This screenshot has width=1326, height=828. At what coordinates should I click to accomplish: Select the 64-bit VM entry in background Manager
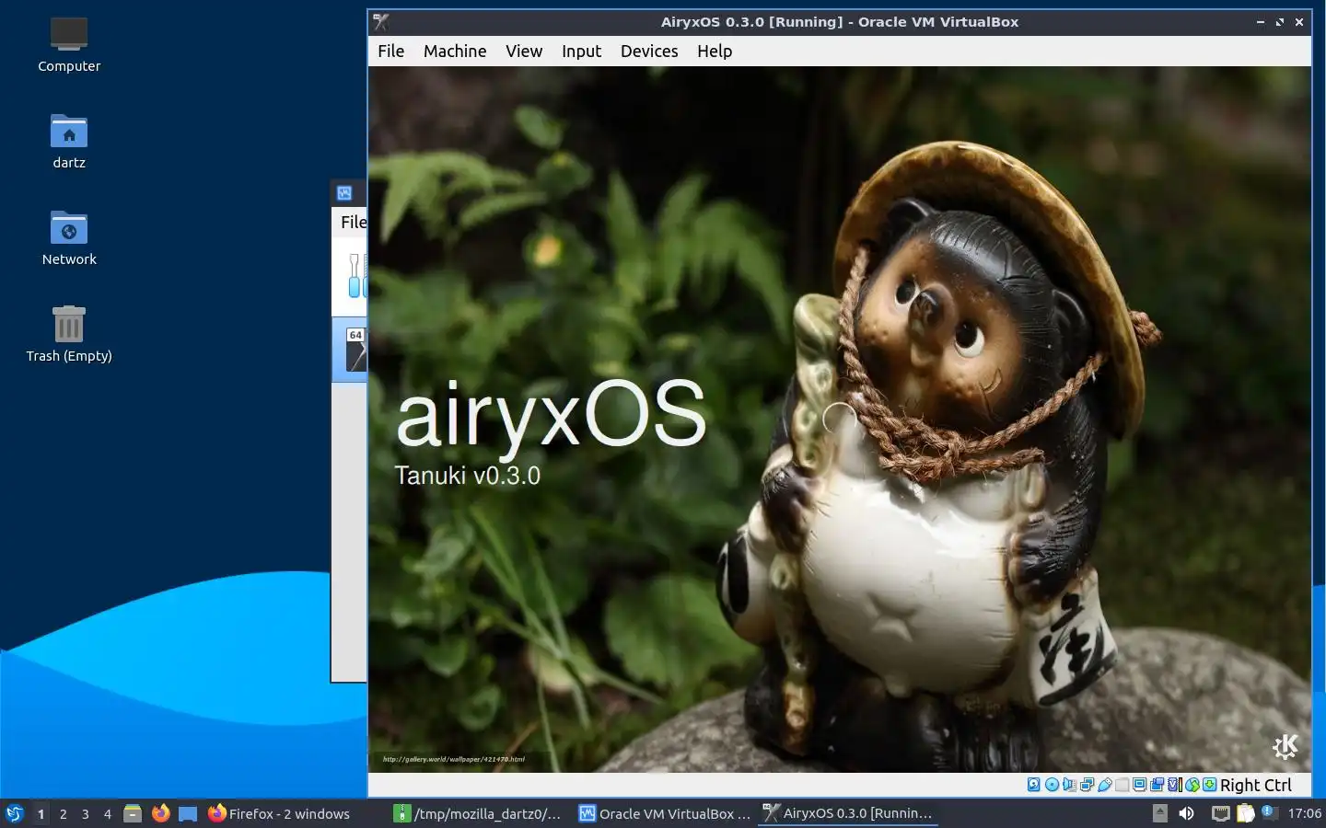click(x=351, y=350)
